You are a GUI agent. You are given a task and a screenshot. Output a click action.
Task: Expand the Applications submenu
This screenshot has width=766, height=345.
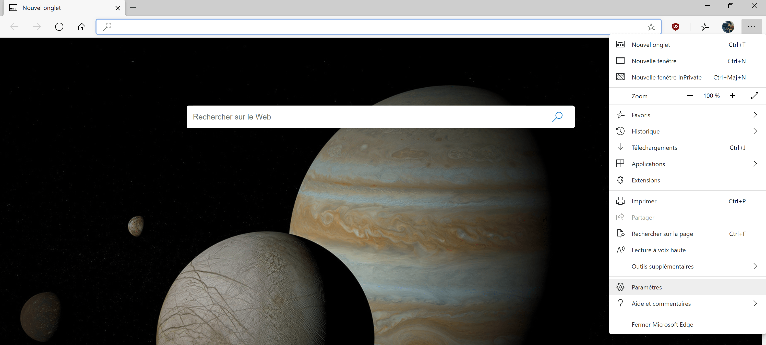tap(688, 164)
